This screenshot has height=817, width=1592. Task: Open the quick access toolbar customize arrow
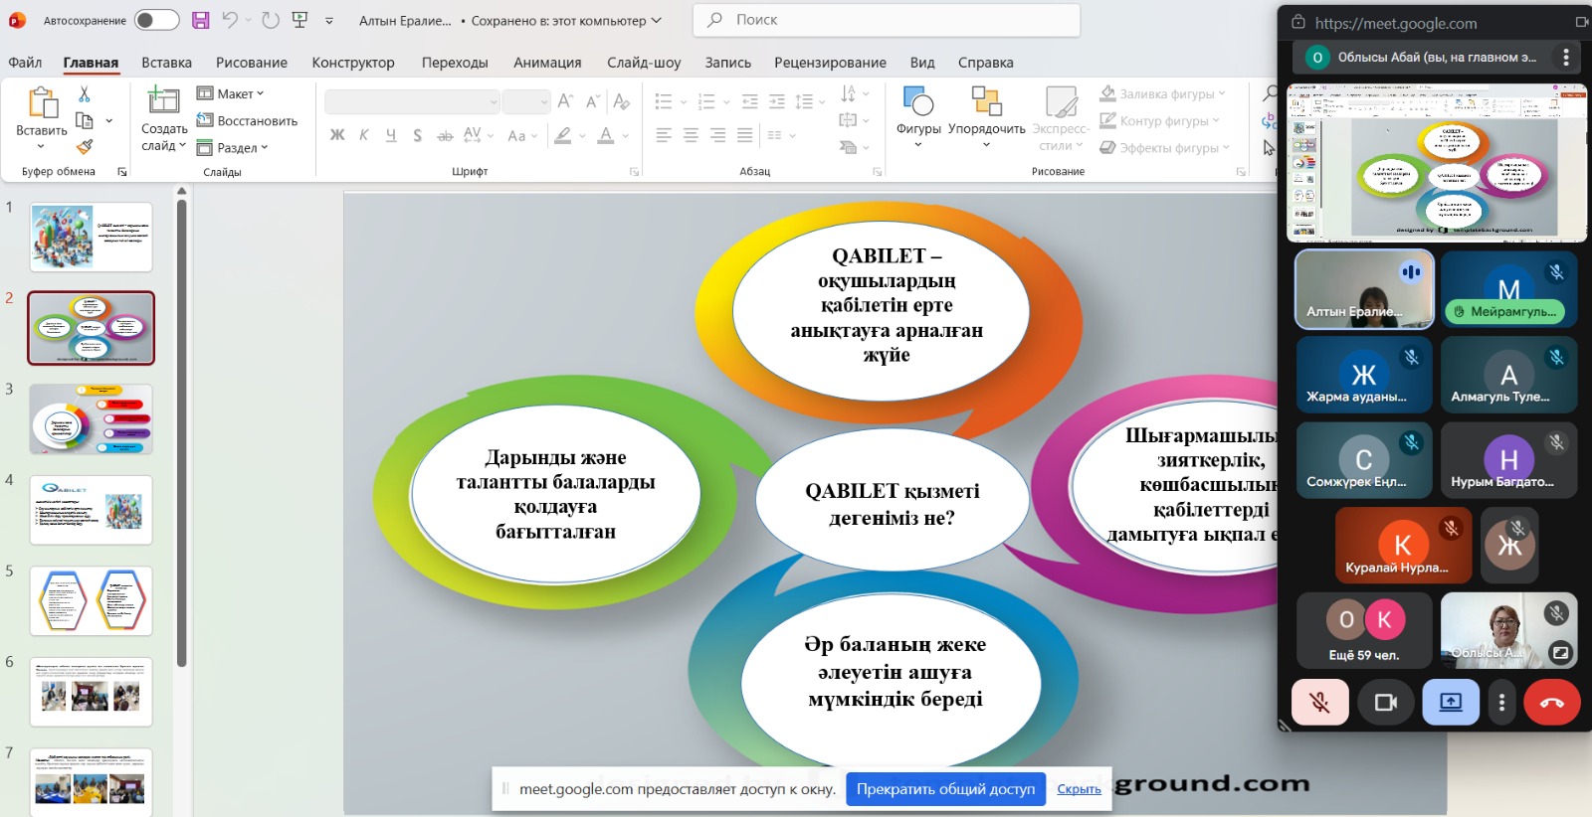click(x=329, y=21)
